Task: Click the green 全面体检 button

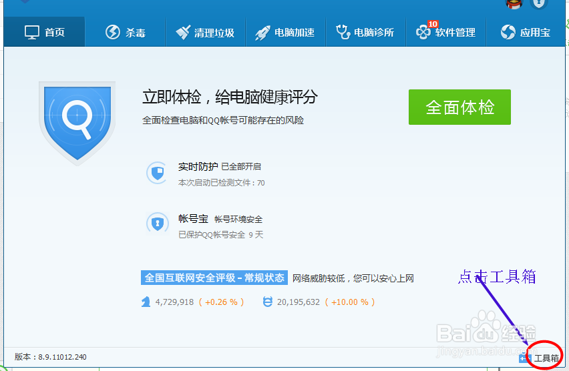Action: [459, 107]
